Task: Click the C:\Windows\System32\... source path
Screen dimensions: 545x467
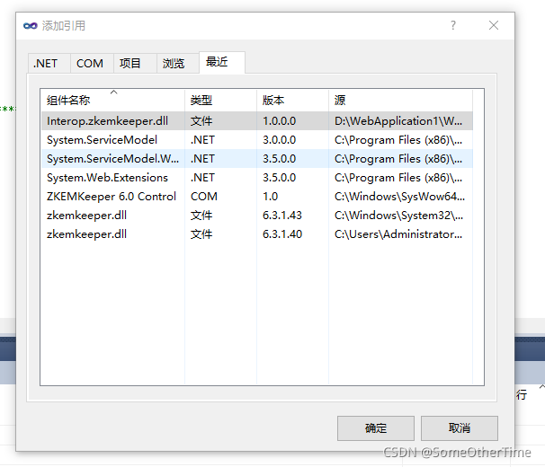Action: tap(398, 216)
